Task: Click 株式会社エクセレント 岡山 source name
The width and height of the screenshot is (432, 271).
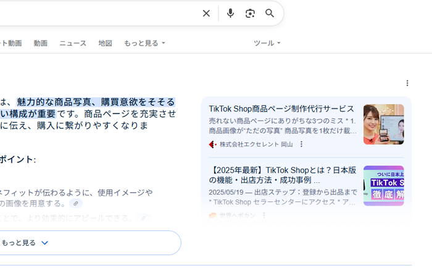Action: [256, 144]
